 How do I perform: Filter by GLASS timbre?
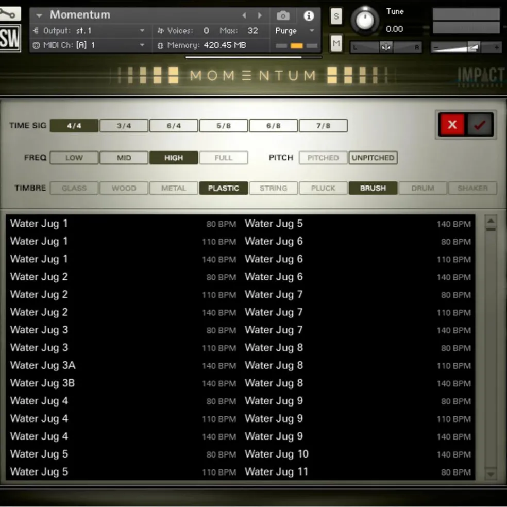tap(74, 188)
